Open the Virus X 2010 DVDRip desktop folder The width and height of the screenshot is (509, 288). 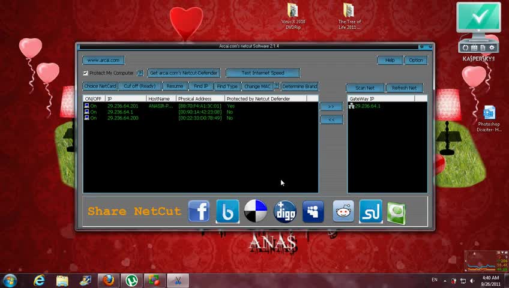[x=293, y=16]
